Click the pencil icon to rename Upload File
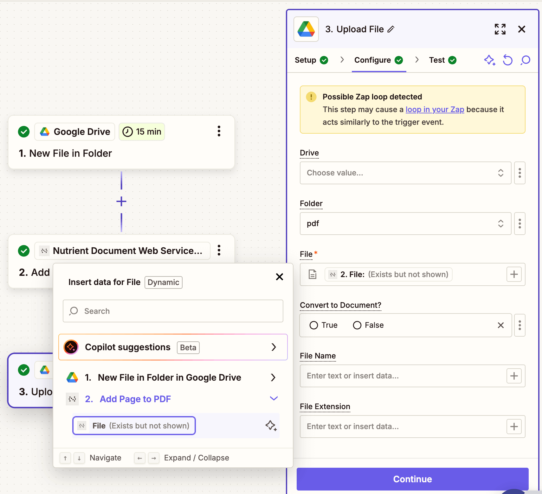The width and height of the screenshot is (542, 494). [x=391, y=29]
